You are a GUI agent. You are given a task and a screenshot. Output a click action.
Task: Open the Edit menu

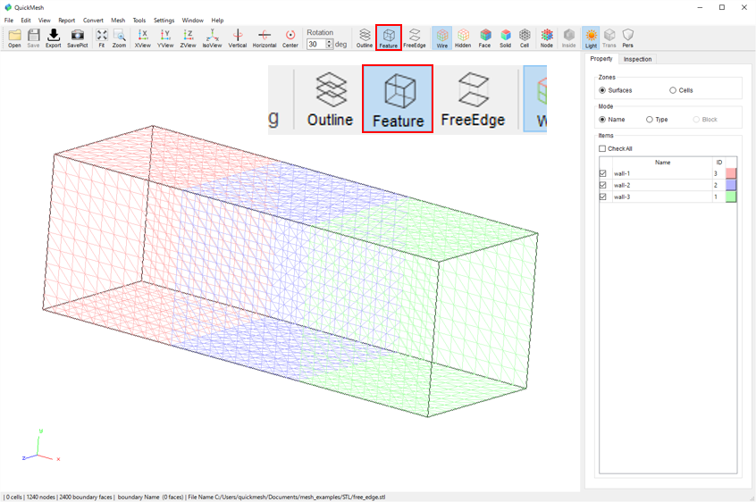26,21
